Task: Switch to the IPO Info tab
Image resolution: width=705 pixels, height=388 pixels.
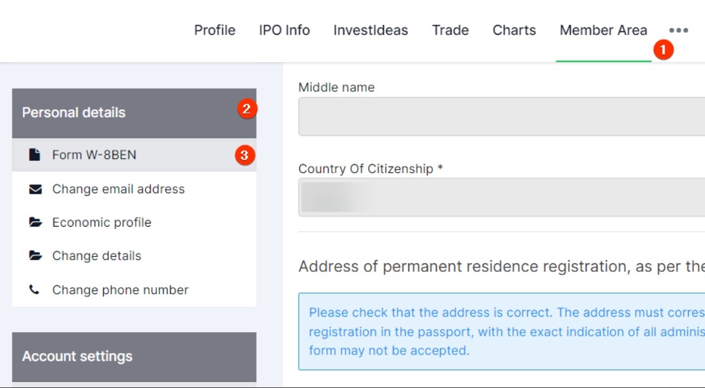Action: click(284, 30)
